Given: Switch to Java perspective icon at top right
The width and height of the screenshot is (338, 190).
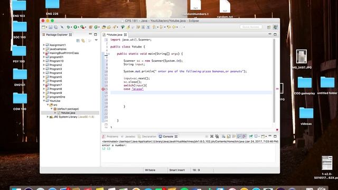Looking at the screenshot, I should pyautogui.click(x=275, y=27).
